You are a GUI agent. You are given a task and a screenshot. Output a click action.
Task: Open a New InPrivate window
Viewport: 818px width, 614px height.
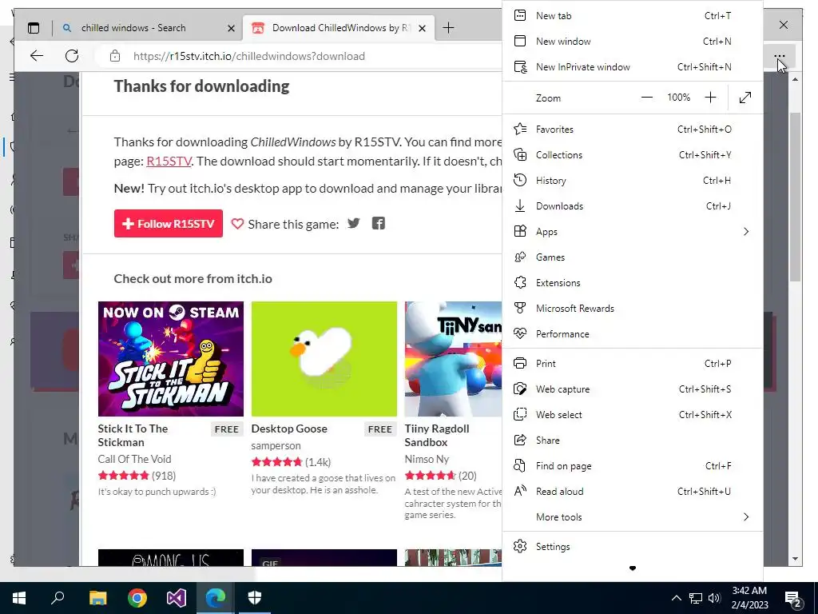(633, 67)
